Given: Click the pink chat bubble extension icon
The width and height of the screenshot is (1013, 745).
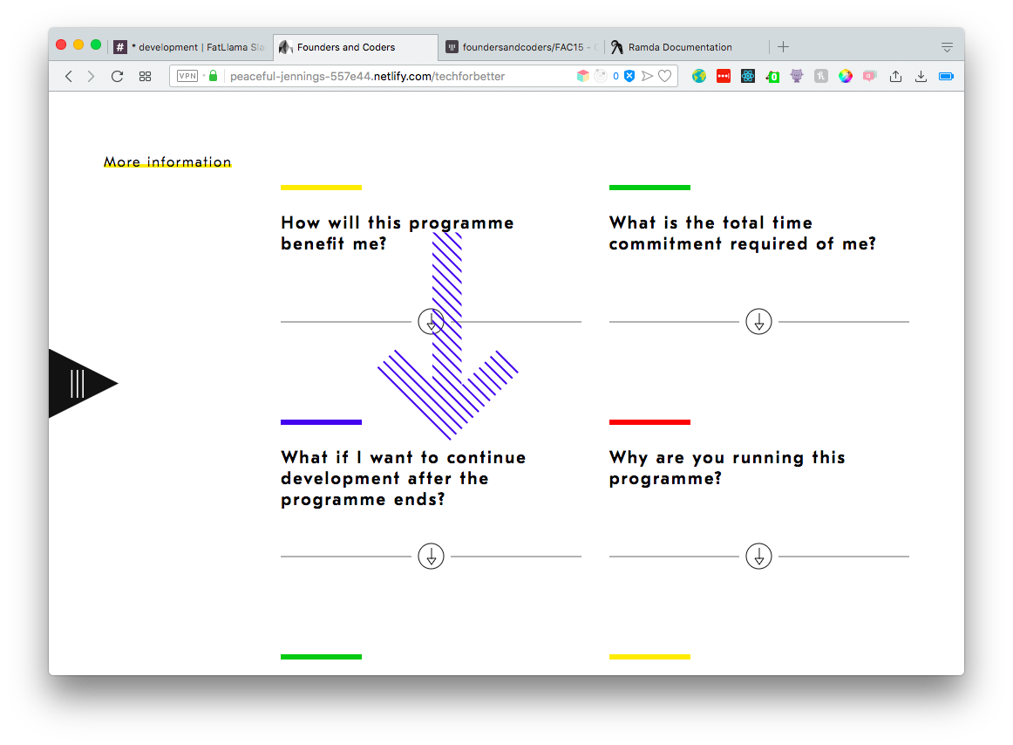Looking at the screenshot, I should (870, 76).
